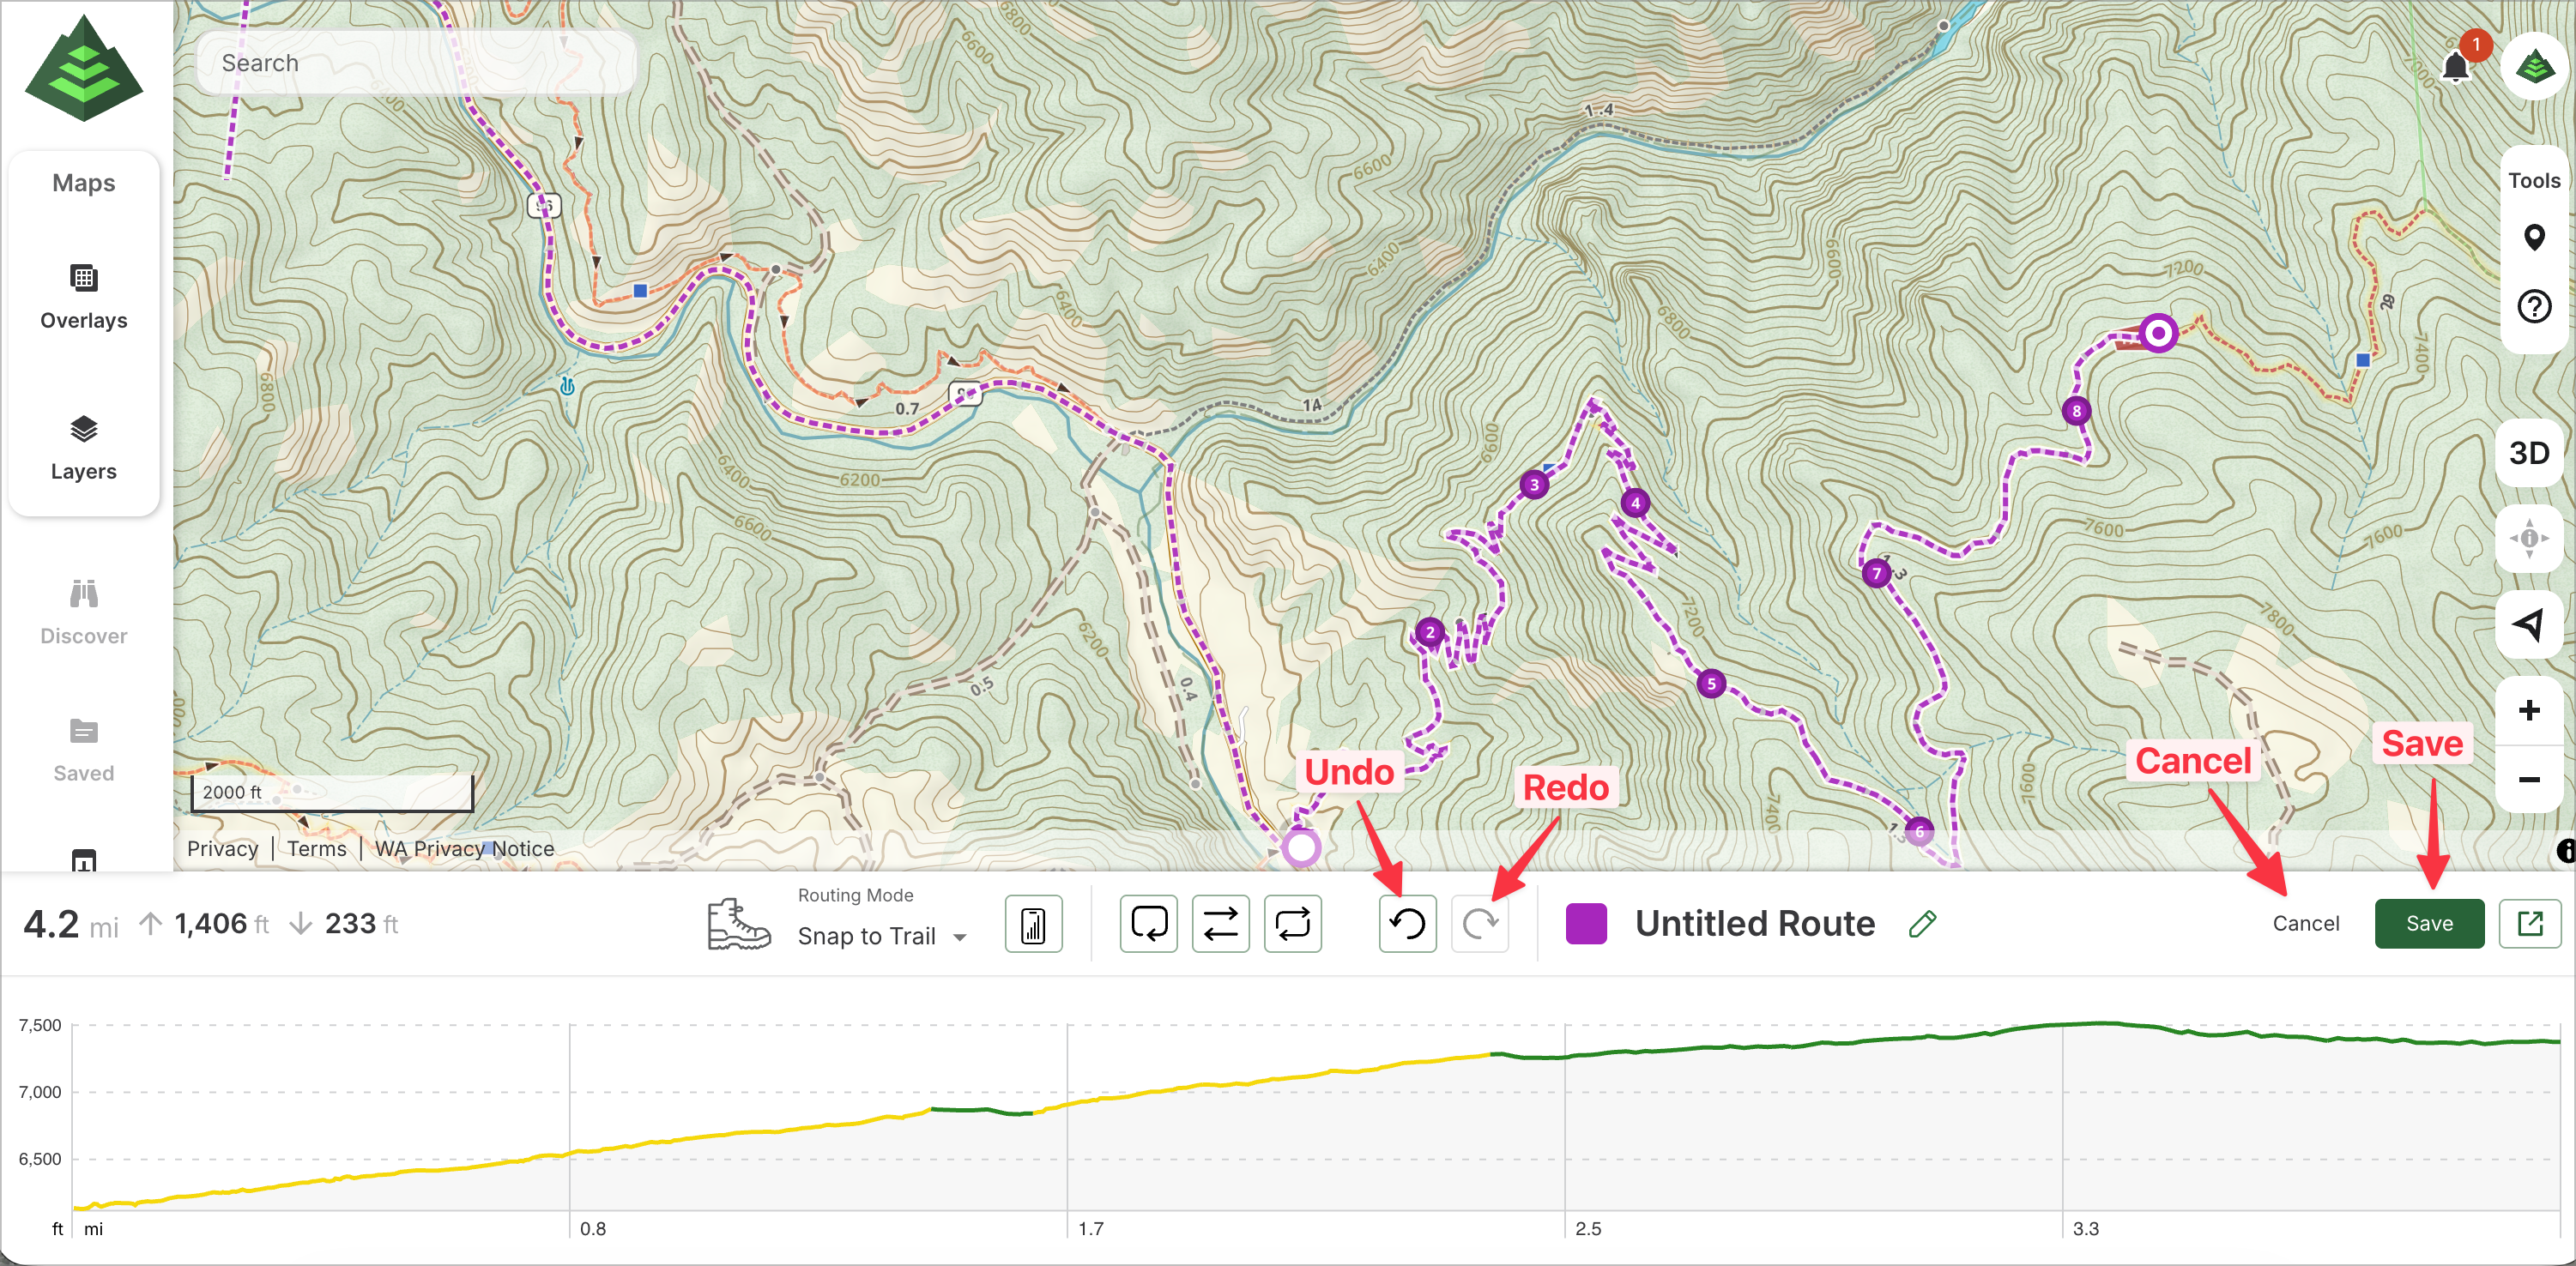Expand the Snap to Trail routing dropdown

pyautogui.click(x=881, y=937)
